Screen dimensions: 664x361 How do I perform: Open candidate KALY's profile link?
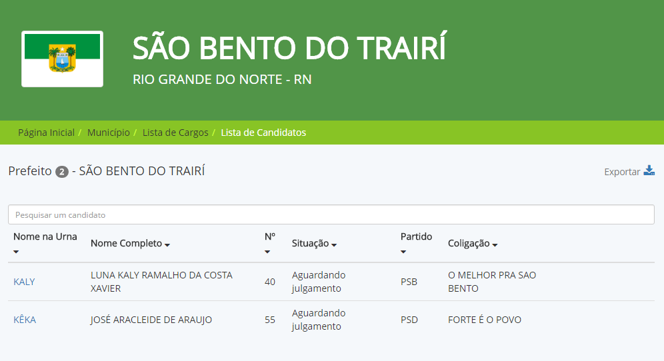coord(24,282)
